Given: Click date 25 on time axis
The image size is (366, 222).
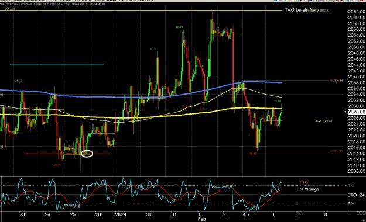Looking at the screenshot, I should 73,214.
